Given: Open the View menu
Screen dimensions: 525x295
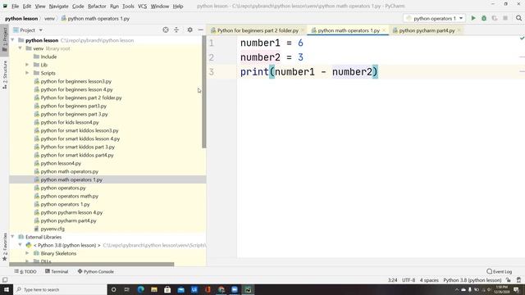Looking at the screenshot, I should (40, 6).
